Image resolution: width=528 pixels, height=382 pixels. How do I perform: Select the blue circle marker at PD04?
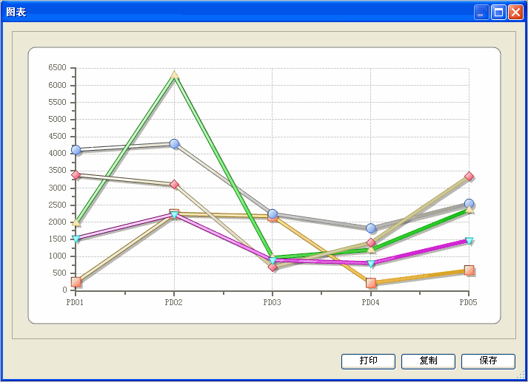(x=371, y=228)
